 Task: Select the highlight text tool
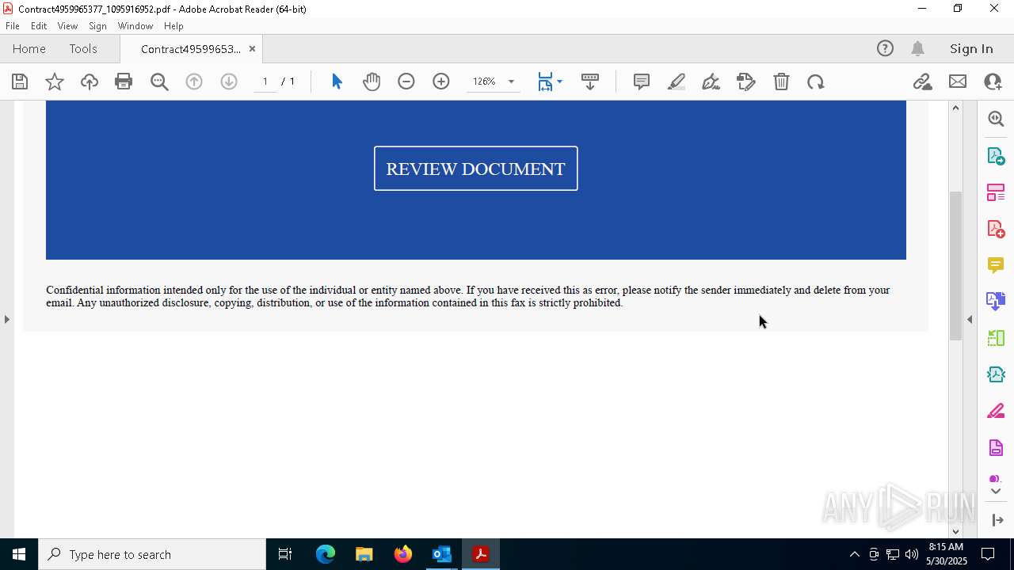click(677, 82)
